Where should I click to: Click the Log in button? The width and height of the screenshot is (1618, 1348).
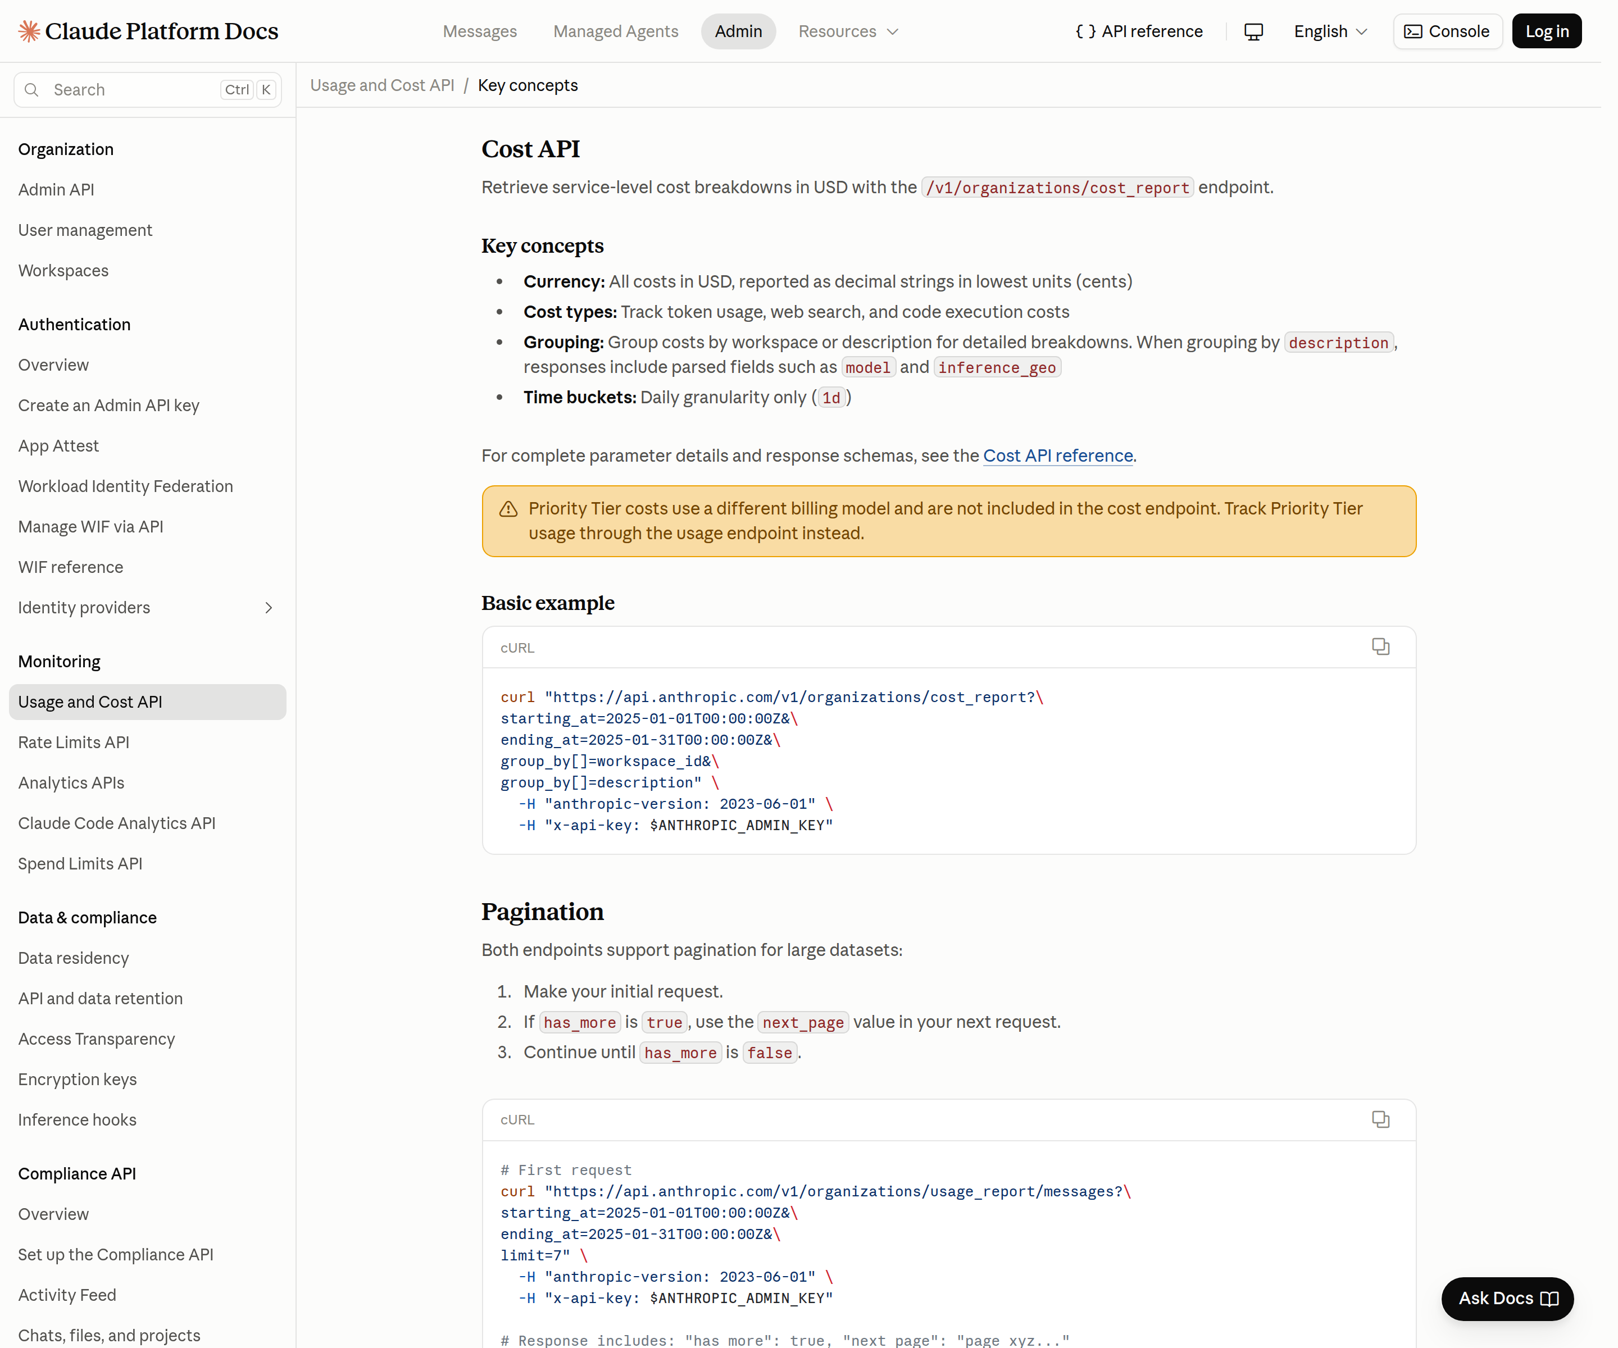point(1562,31)
